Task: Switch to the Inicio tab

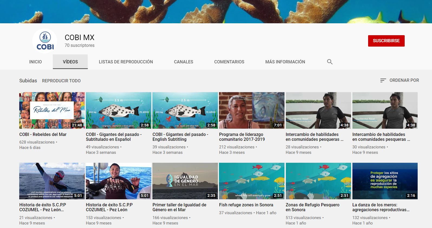Action: pyautogui.click(x=35, y=62)
